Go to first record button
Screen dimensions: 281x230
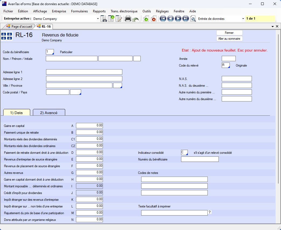163,19
